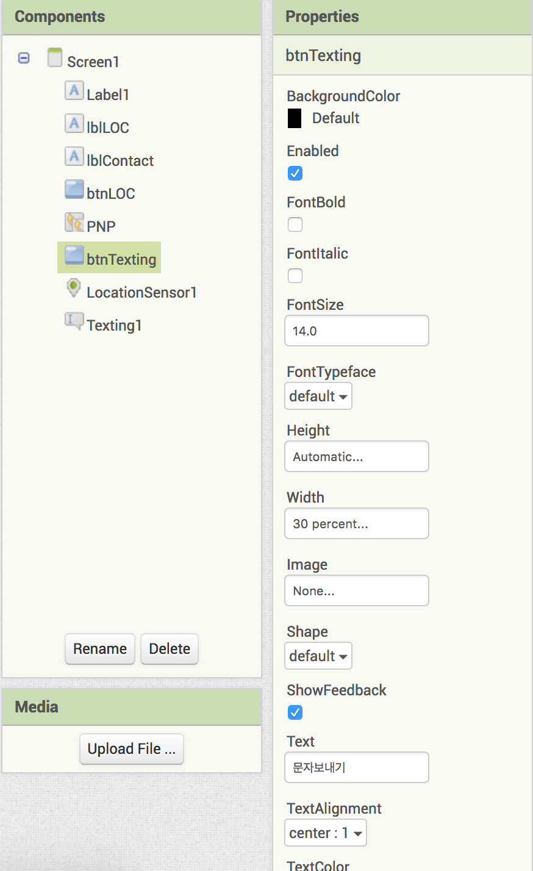Open the BackgroundColor black swatch
Screen dimensions: 533x871
point(295,118)
